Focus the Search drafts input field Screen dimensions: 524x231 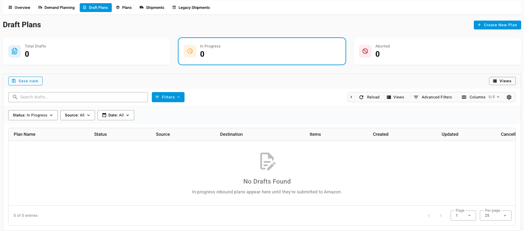tap(78, 97)
